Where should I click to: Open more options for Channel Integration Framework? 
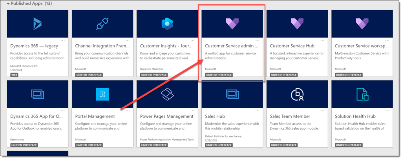pyautogui.click(x=128, y=40)
